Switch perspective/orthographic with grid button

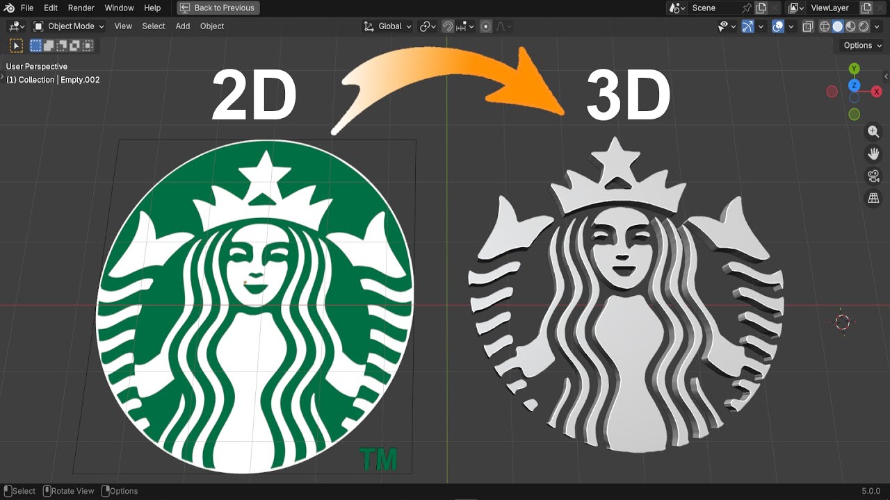(874, 199)
